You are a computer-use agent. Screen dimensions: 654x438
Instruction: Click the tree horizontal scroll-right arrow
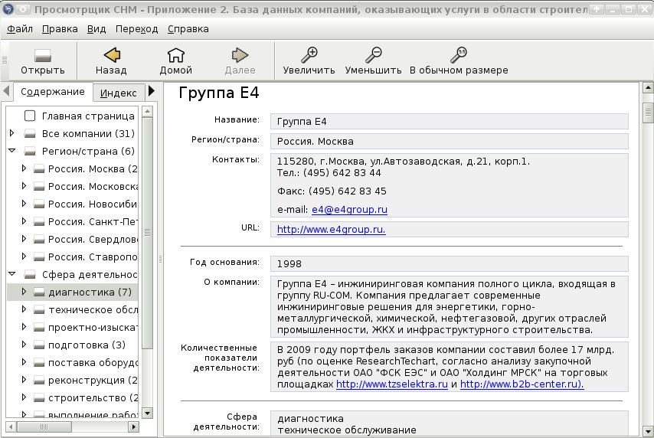coord(133,427)
